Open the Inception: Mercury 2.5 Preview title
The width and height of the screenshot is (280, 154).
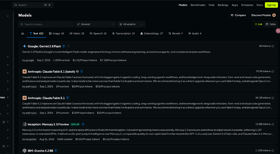(48, 124)
